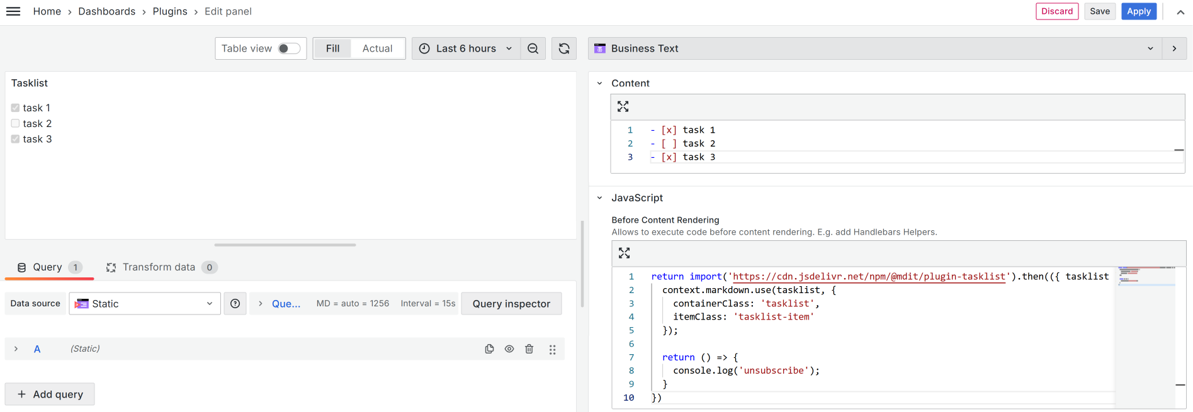This screenshot has width=1193, height=412.
Task: Duplicate query A
Action: tap(489, 349)
